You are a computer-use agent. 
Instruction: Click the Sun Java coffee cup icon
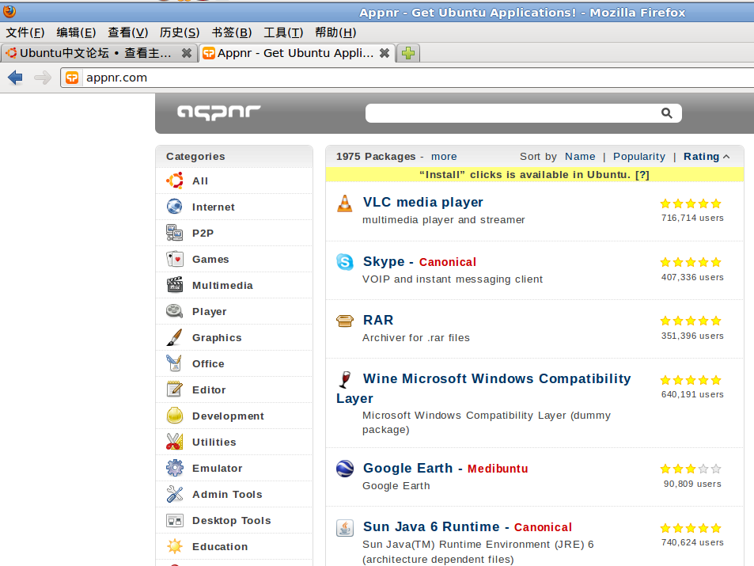click(345, 528)
